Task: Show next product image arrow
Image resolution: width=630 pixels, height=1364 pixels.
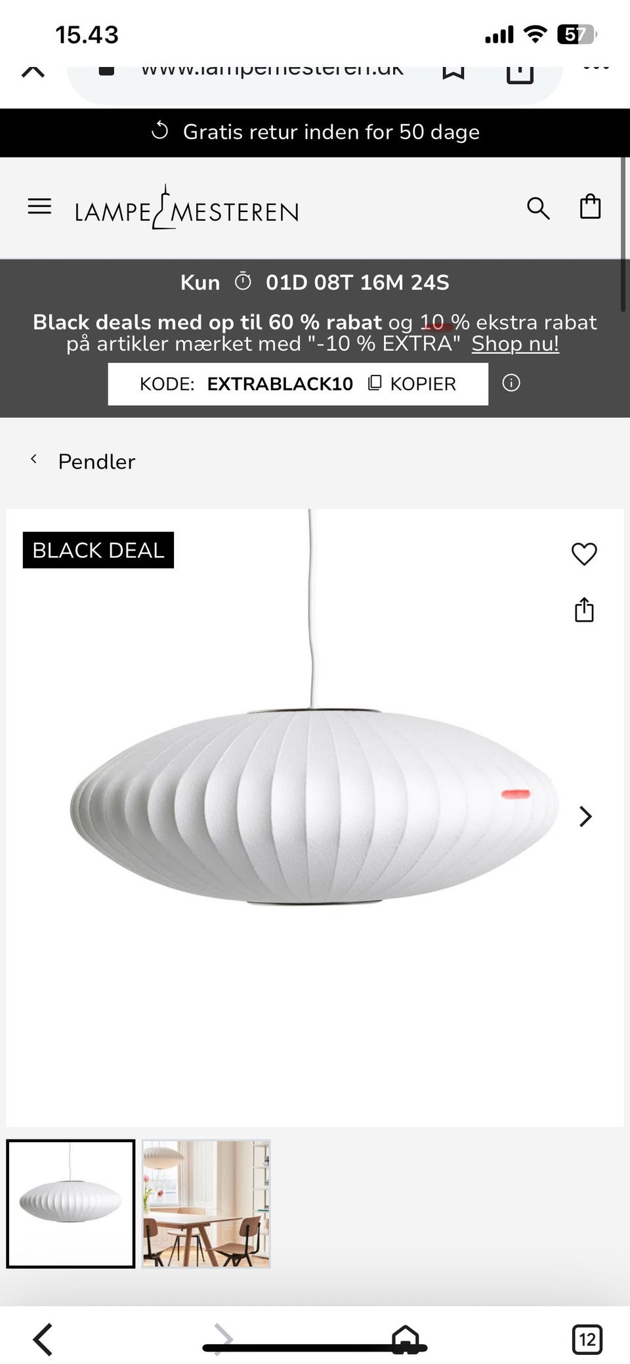Action: click(x=585, y=816)
